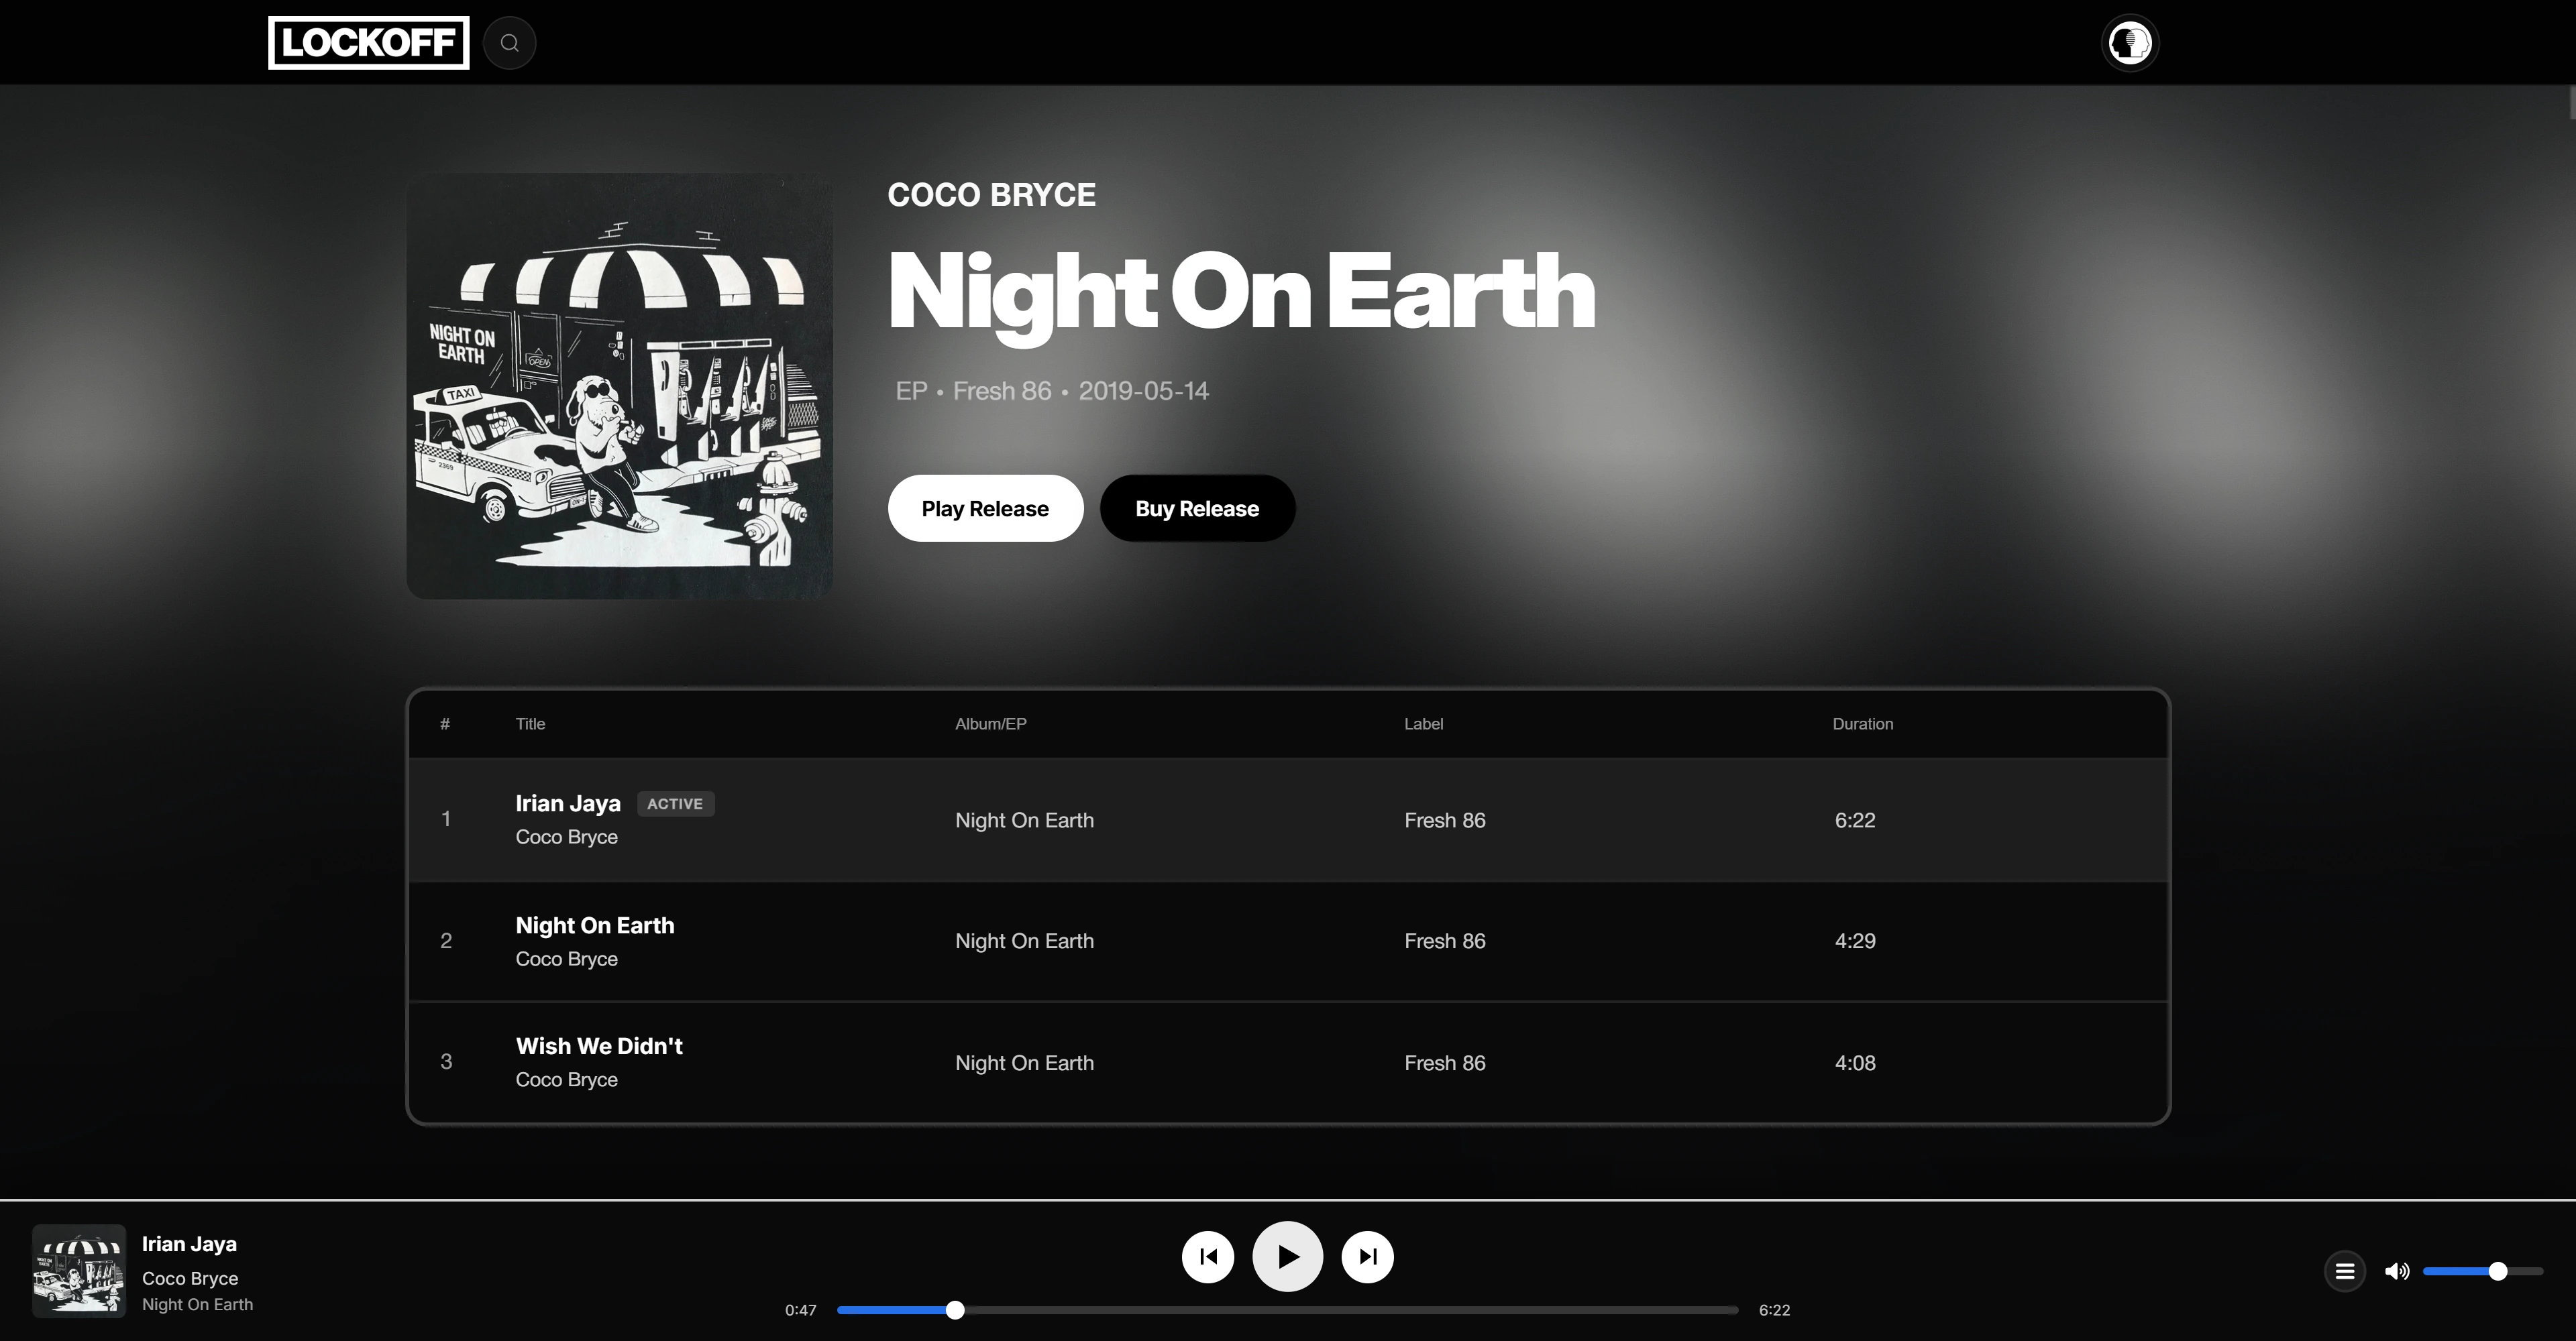Screen dimensions: 2576x1341
Task: Click the player bar album thumbnail
Action: pyautogui.click(x=79, y=1271)
